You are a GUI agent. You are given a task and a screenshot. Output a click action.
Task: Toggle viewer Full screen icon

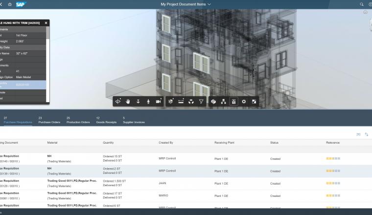[x=254, y=102]
